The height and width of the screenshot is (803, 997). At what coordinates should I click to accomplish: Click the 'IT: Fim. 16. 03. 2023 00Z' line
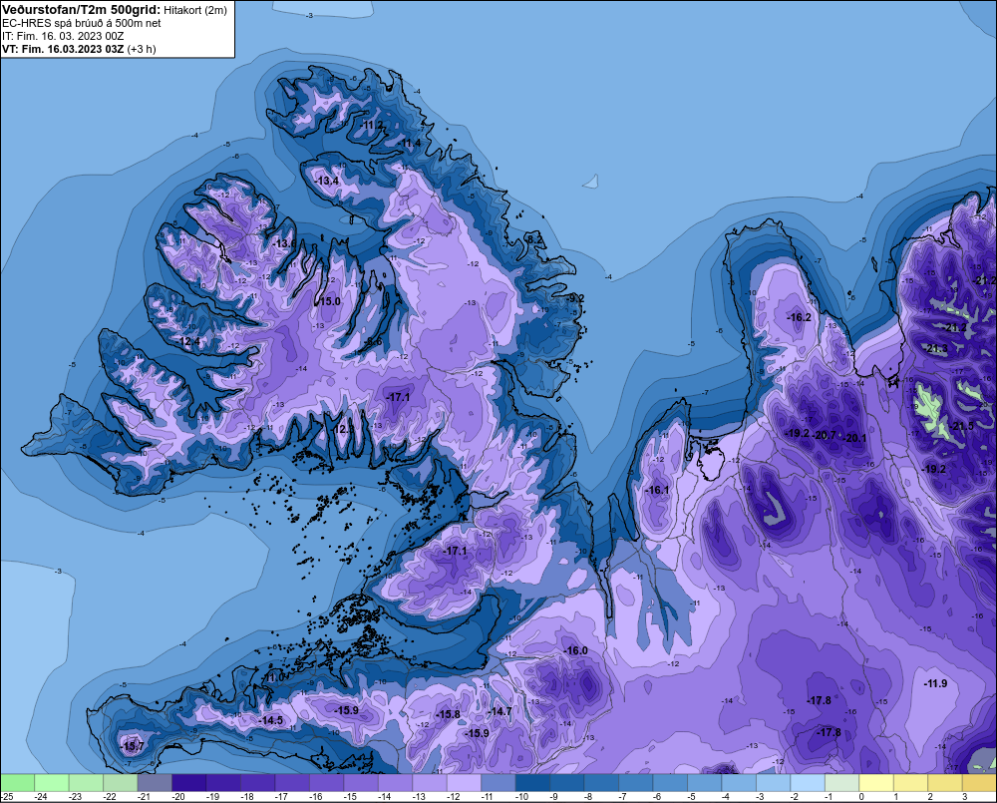[63, 36]
